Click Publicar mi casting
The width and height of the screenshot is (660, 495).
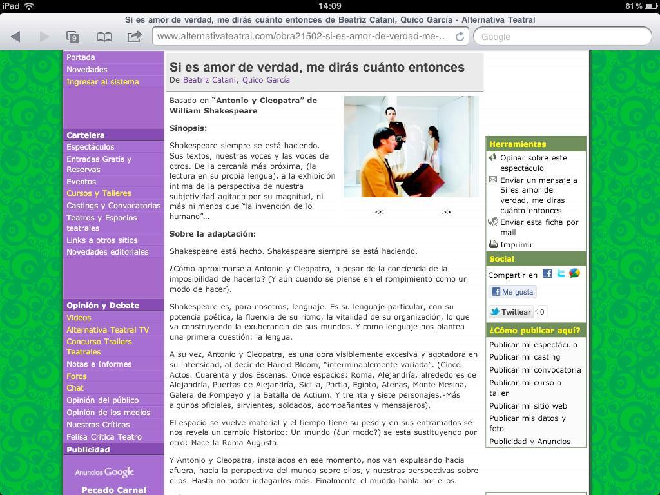point(525,357)
